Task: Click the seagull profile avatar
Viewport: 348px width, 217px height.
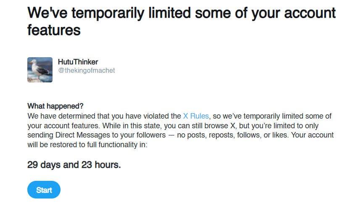Action: point(40,70)
